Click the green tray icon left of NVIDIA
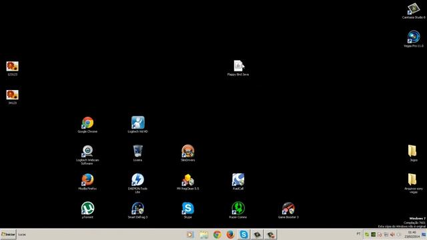Screen dimensions: 427x240 [x=367, y=235]
